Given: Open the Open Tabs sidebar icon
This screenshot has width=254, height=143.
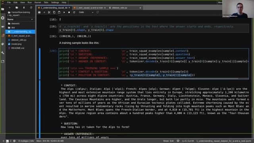Looking at the screenshot, I should tap(3, 62).
